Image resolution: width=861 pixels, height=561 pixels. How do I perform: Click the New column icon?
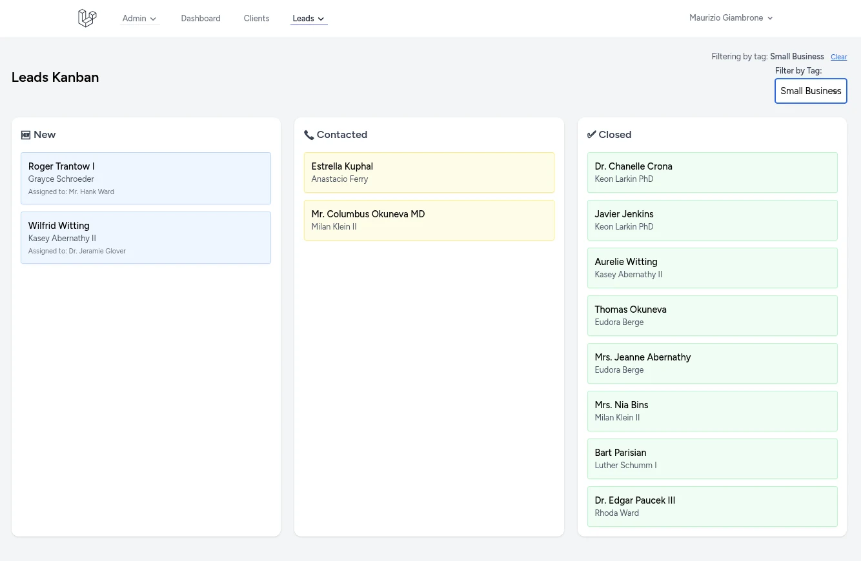[x=26, y=135]
